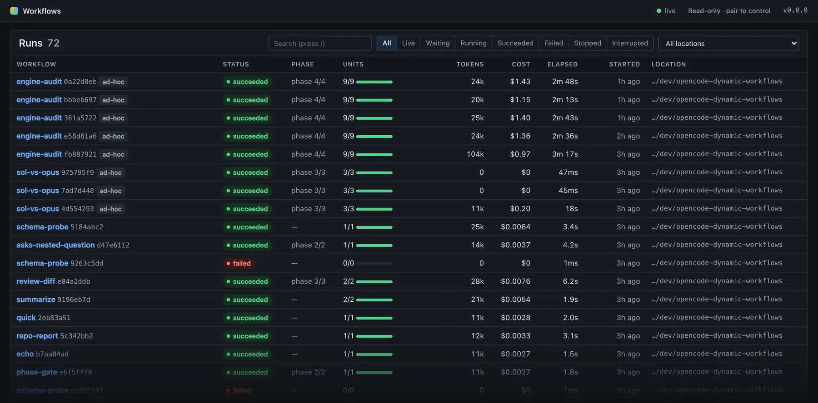Viewport: 818px width, 403px height.
Task: Click the v0.0.0 version label
Action: pyautogui.click(x=795, y=10)
